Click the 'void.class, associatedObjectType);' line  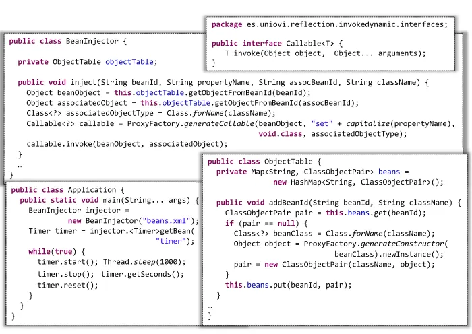(x=332, y=134)
